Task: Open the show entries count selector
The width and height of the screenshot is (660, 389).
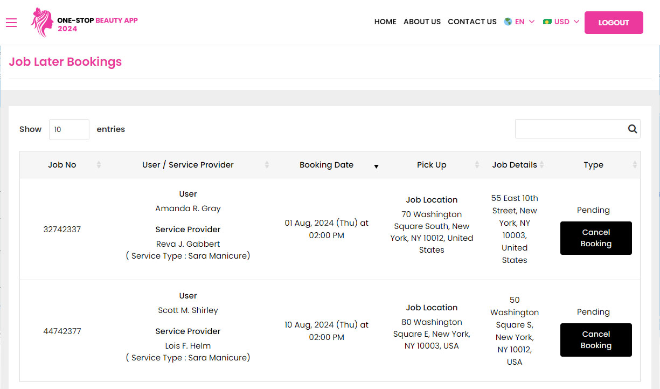Action: pos(69,129)
